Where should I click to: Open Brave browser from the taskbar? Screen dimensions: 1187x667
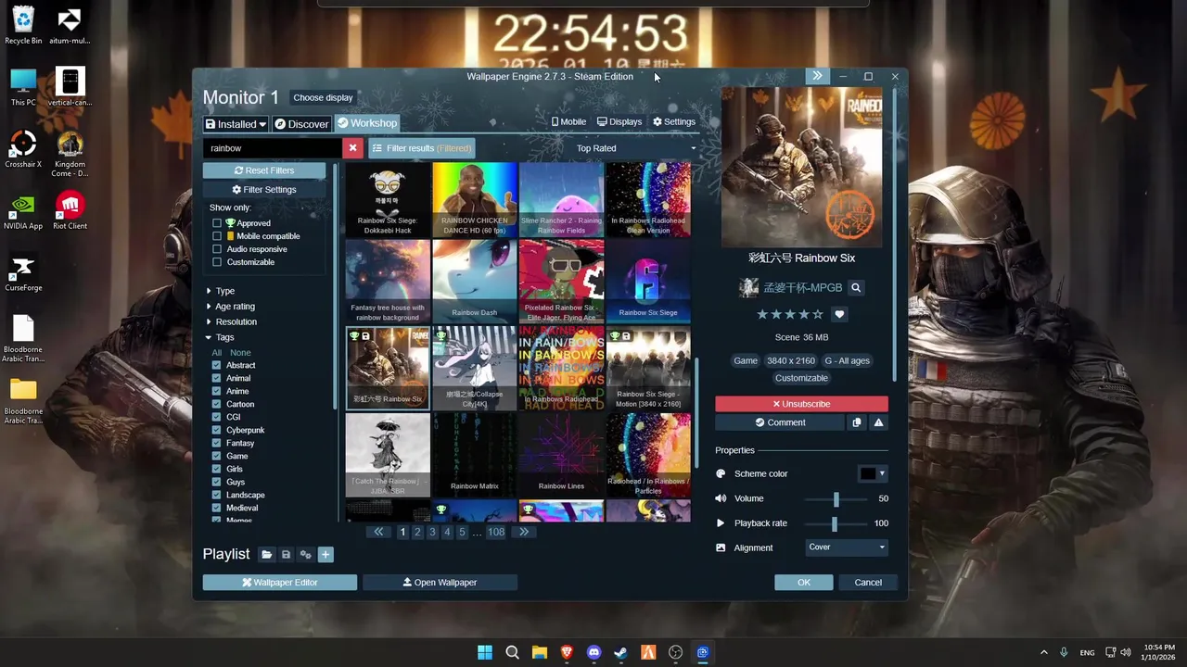pyautogui.click(x=567, y=652)
